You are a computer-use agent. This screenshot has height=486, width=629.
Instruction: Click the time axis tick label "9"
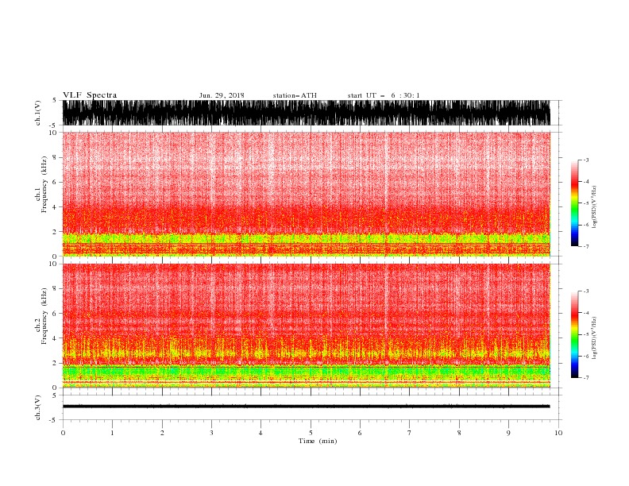(x=508, y=433)
